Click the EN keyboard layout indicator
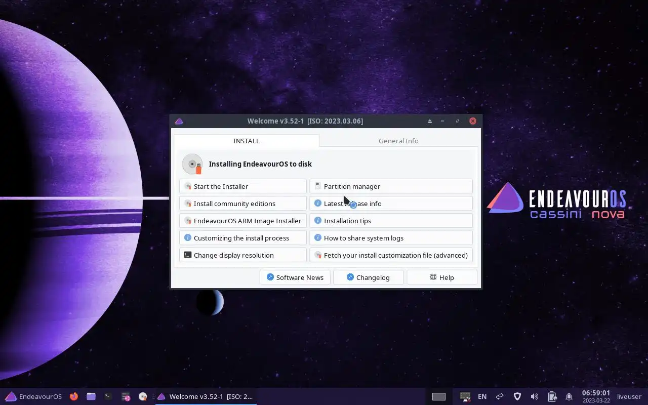648x405 pixels. (482, 396)
